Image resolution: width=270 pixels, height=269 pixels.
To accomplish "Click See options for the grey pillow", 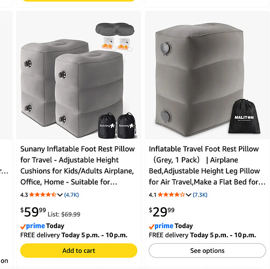I will pos(207,251).
